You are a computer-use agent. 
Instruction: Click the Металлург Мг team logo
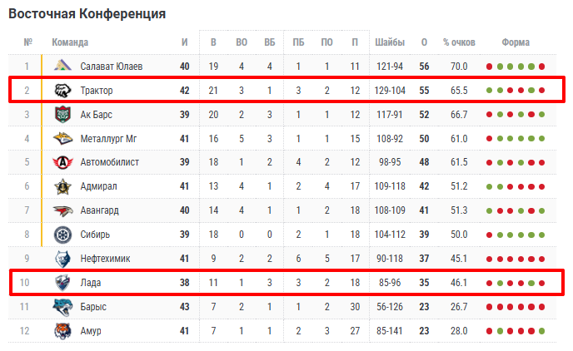(64, 138)
